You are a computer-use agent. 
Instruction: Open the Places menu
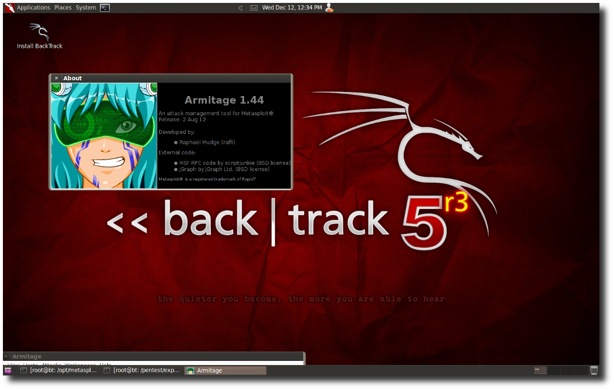[63, 8]
